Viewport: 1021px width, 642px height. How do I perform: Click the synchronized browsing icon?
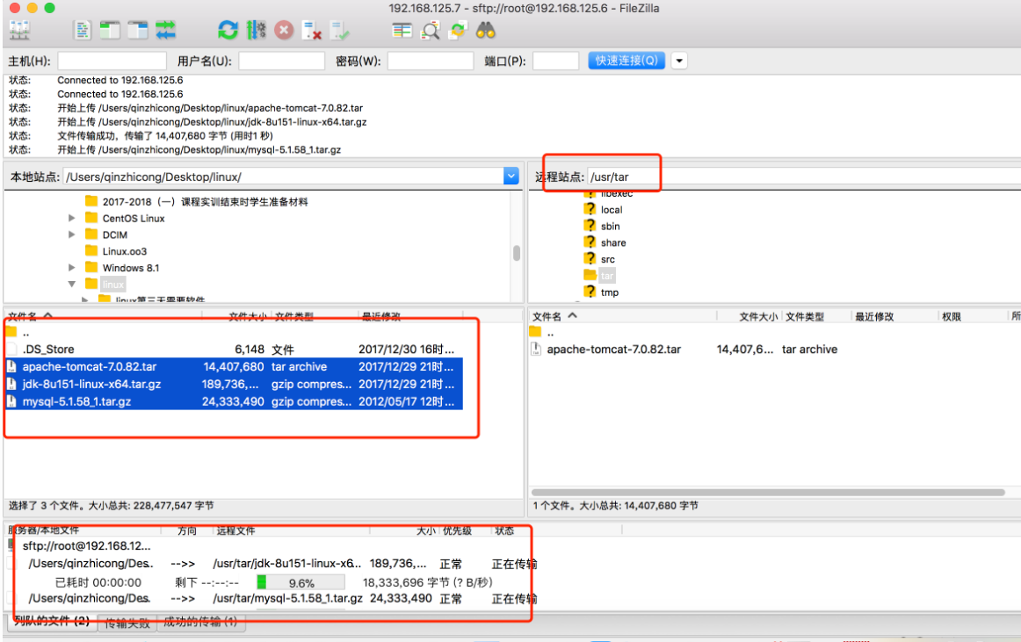tap(458, 31)
